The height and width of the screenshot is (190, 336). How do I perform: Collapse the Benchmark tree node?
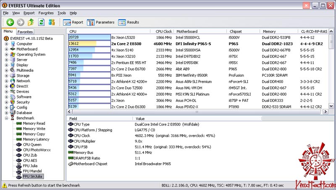(x=6, y=118)
